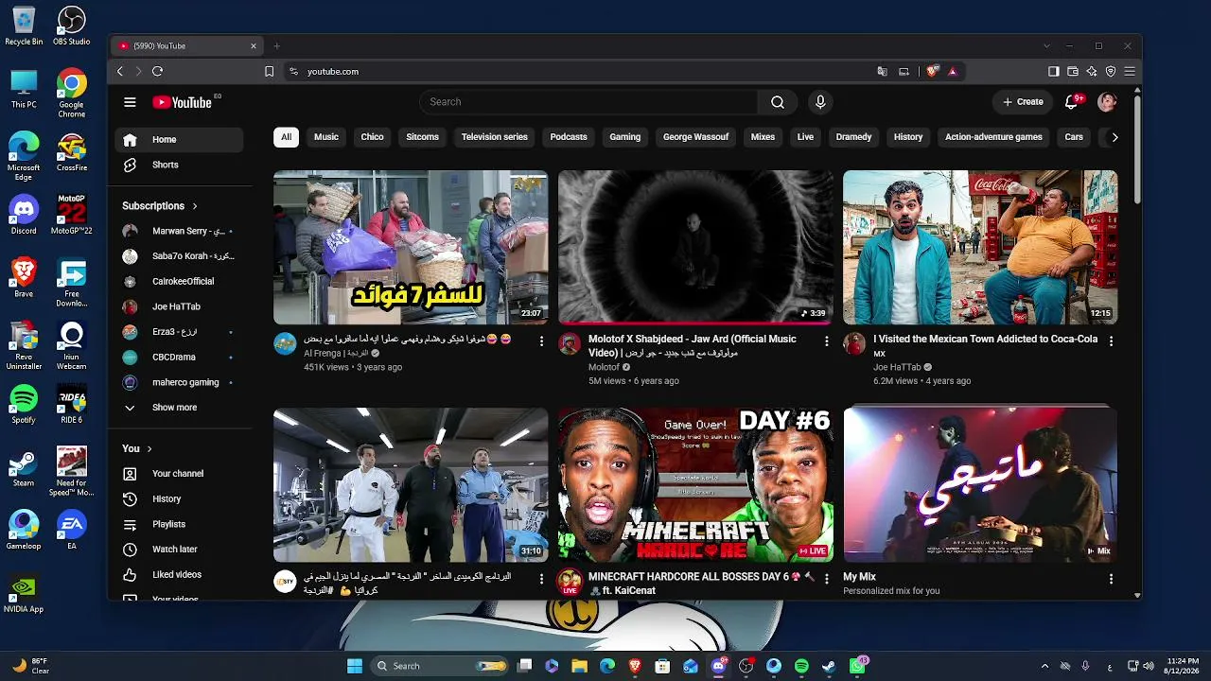Open Liked videos in the sidebar
Screen dimensions: 1211x681
(177, 574)
